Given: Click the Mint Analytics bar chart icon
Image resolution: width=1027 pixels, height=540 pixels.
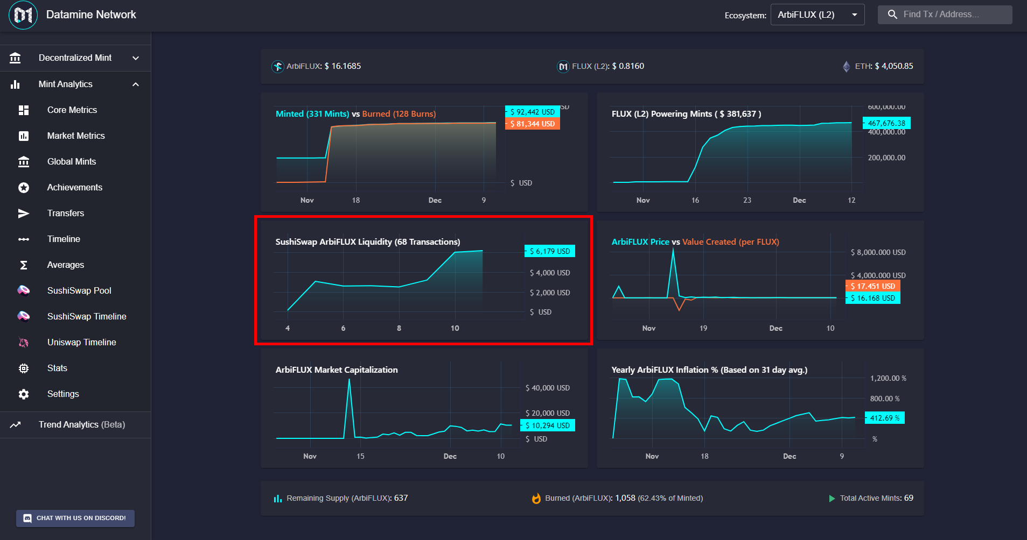Looking at the screenshot, I should pyautogui.click(x=15, y=84).
